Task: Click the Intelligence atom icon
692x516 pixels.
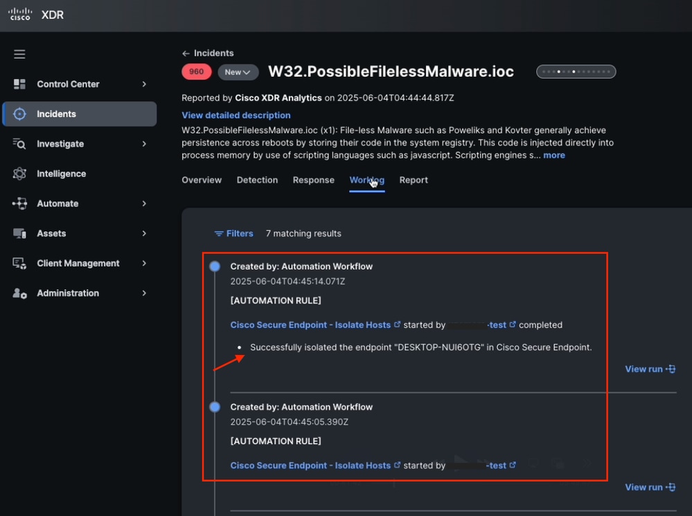Action: 19,174
